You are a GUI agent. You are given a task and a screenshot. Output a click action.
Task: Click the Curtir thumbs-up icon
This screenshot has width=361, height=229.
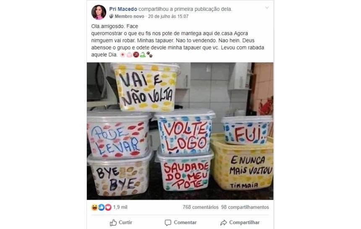pyautogui.click(x=113, y=222)
